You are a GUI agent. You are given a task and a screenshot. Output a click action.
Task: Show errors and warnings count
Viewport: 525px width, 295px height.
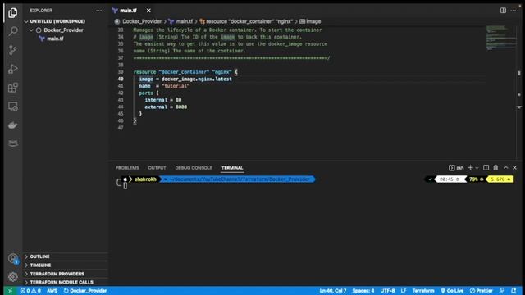[x=30, y=291]
